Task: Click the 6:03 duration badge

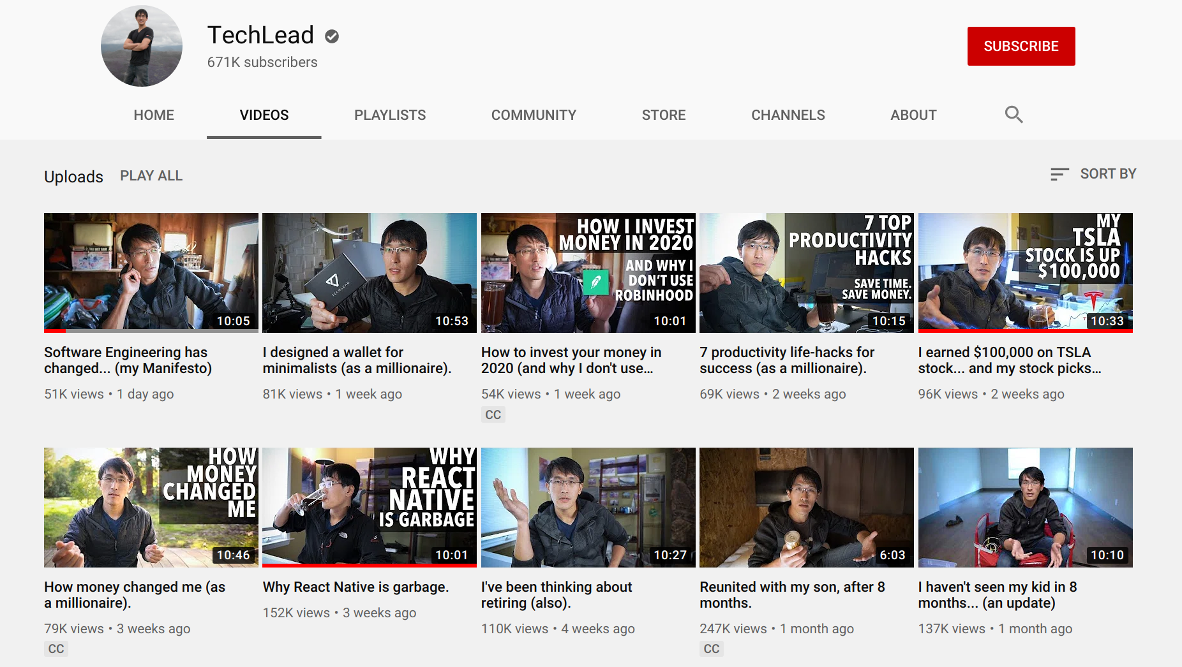Action: (x=892, y=555)
